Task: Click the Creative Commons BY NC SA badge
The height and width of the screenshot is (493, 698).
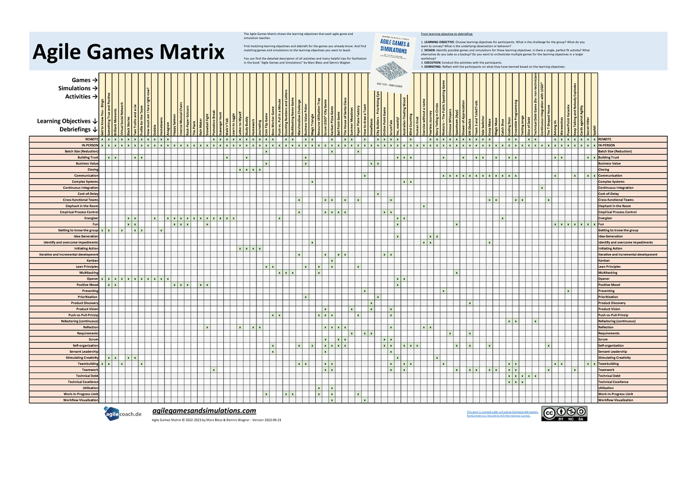Action: click(564, 413)
